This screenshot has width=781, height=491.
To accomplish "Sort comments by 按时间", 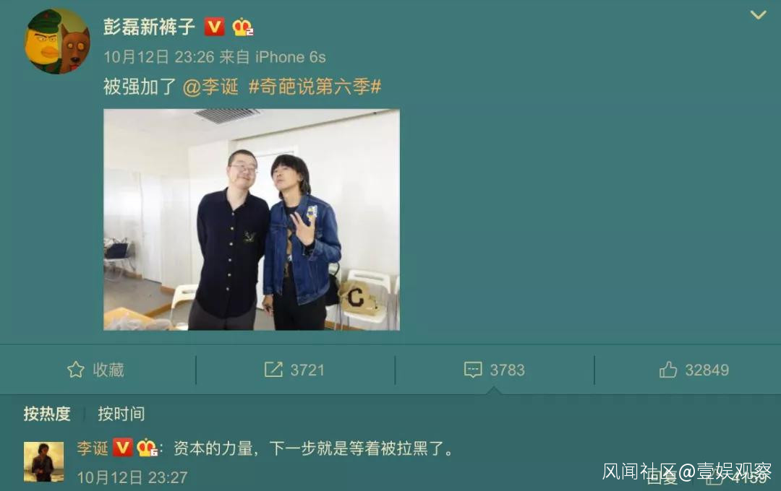I will tap(121, 414).
